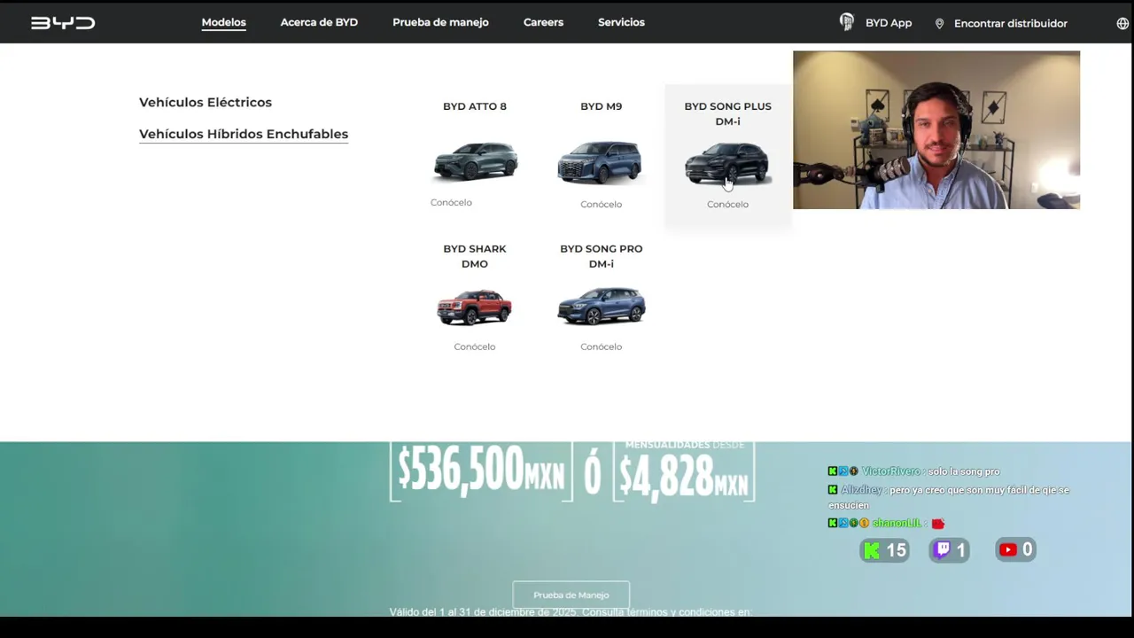Click the BYD SONG PRO DM-i car image
Image resolution: width=1134 pixels, height=638 pixels.
point(601,306)
